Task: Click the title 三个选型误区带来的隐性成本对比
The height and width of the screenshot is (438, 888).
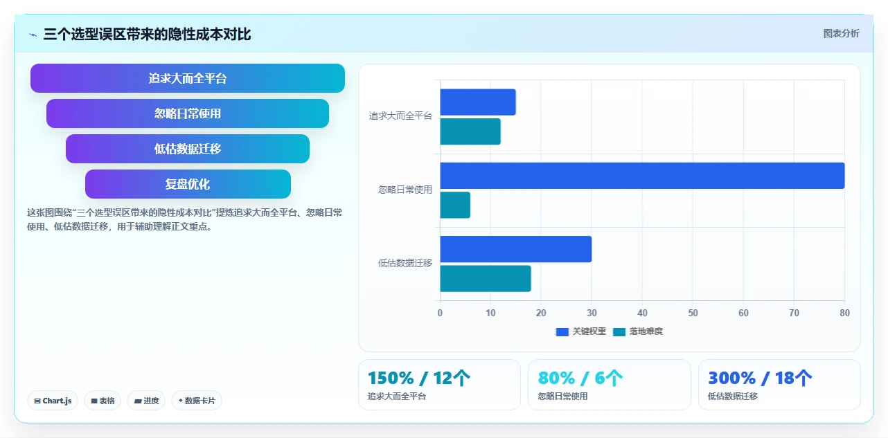Action: coord(147,34)
